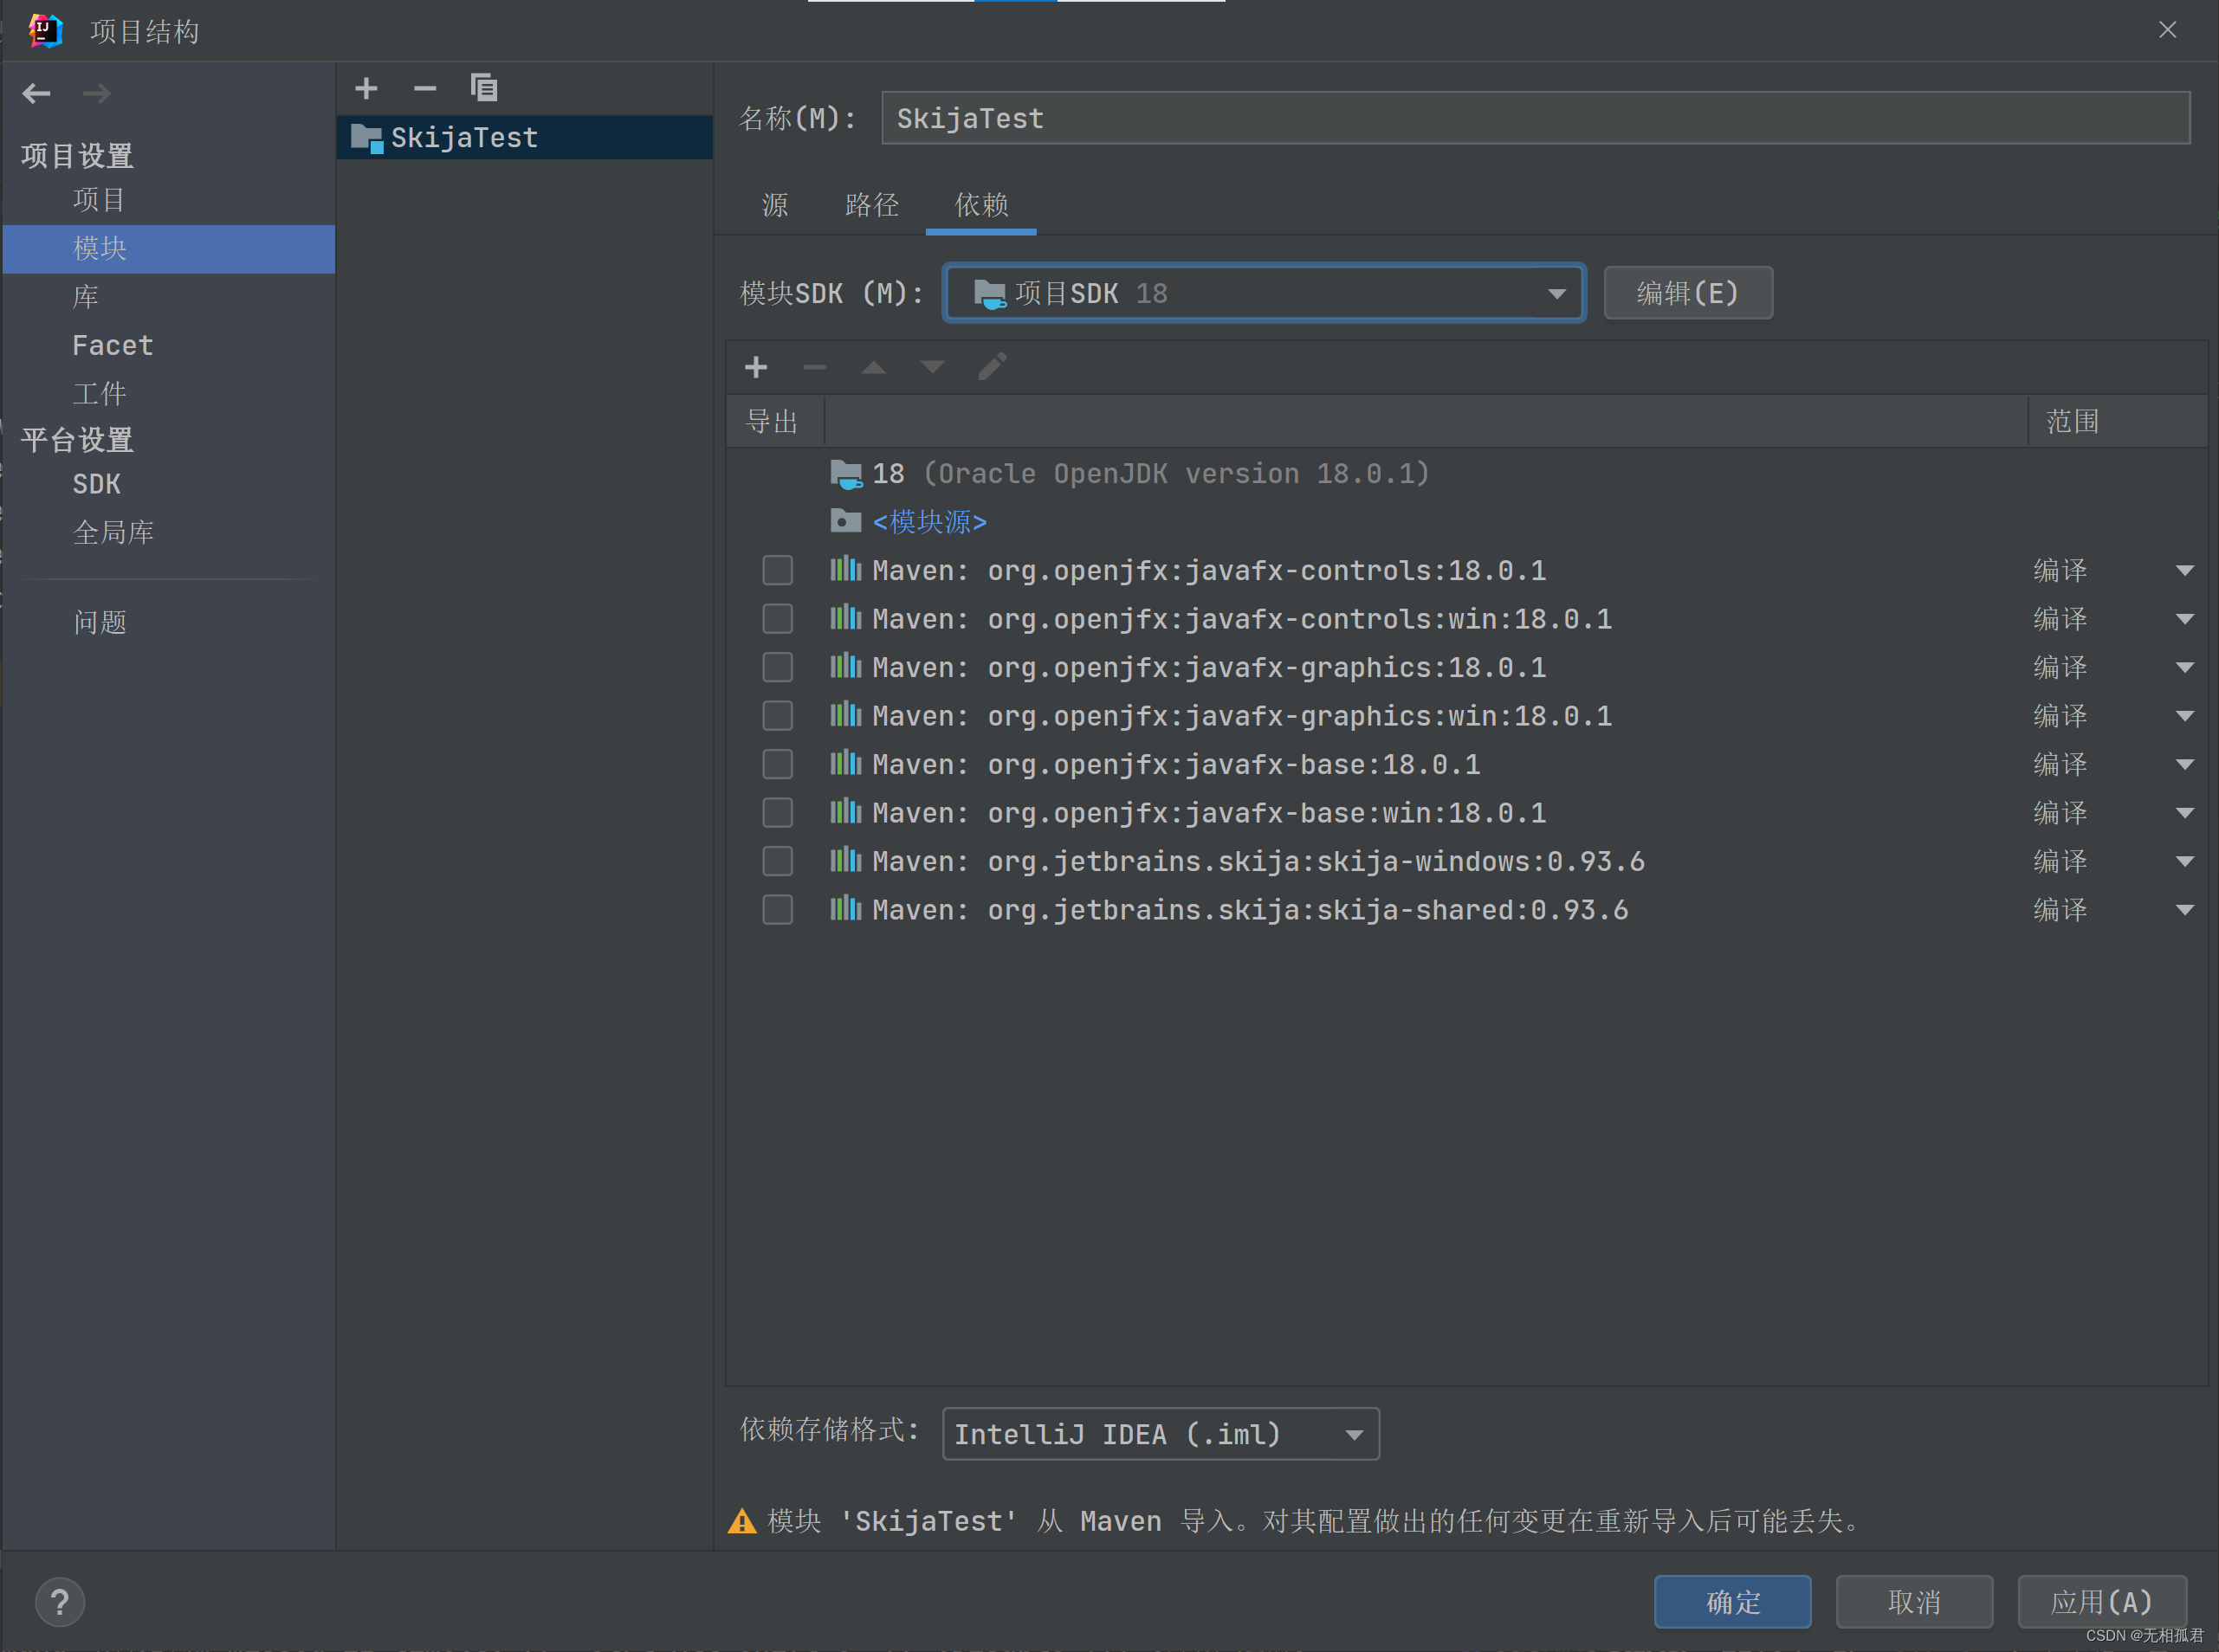Viewport: 2219px width, 1652px height.
Task: Close the project structure dialog
Action: [2167, 30]
